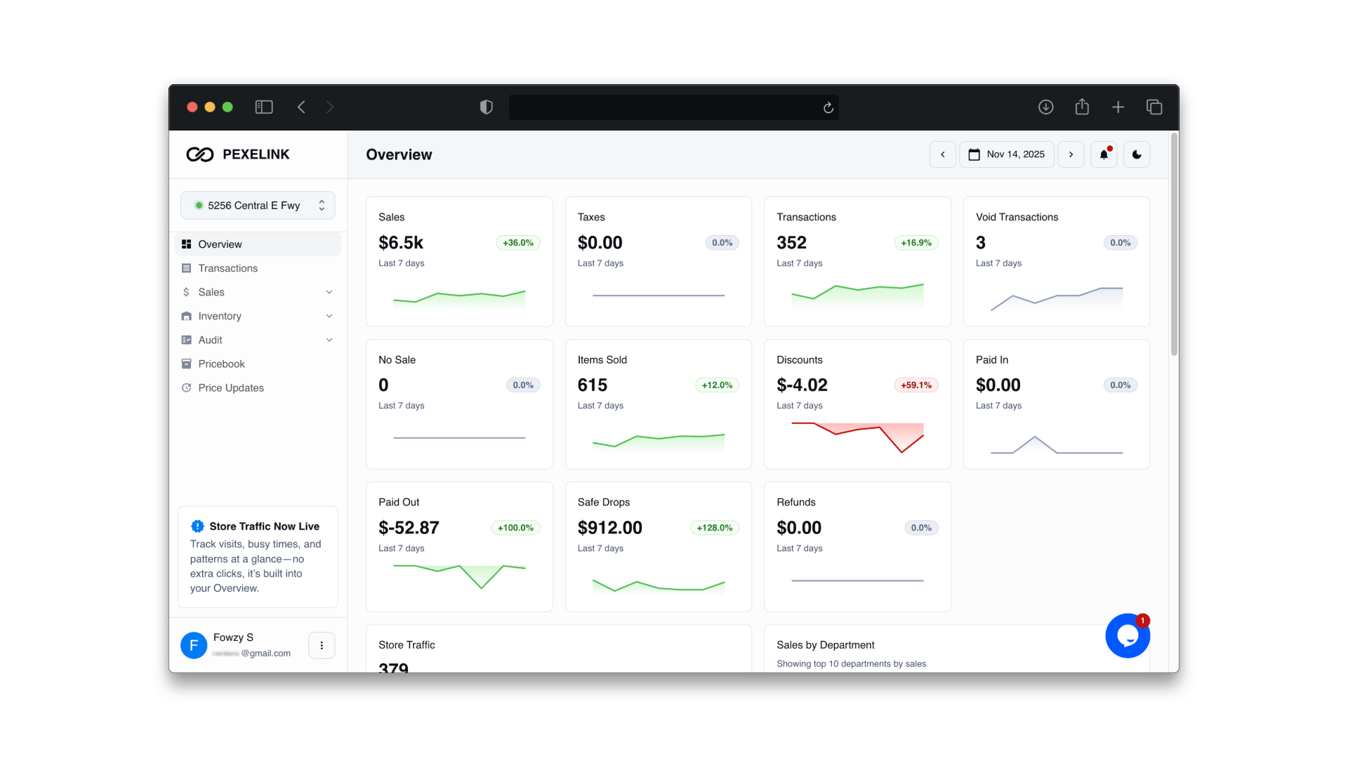The width and height of the screenshot is (1348, 758).
Task: Open the store selector for 5256 Central E Fwy
Action: [x=258, y=205]
